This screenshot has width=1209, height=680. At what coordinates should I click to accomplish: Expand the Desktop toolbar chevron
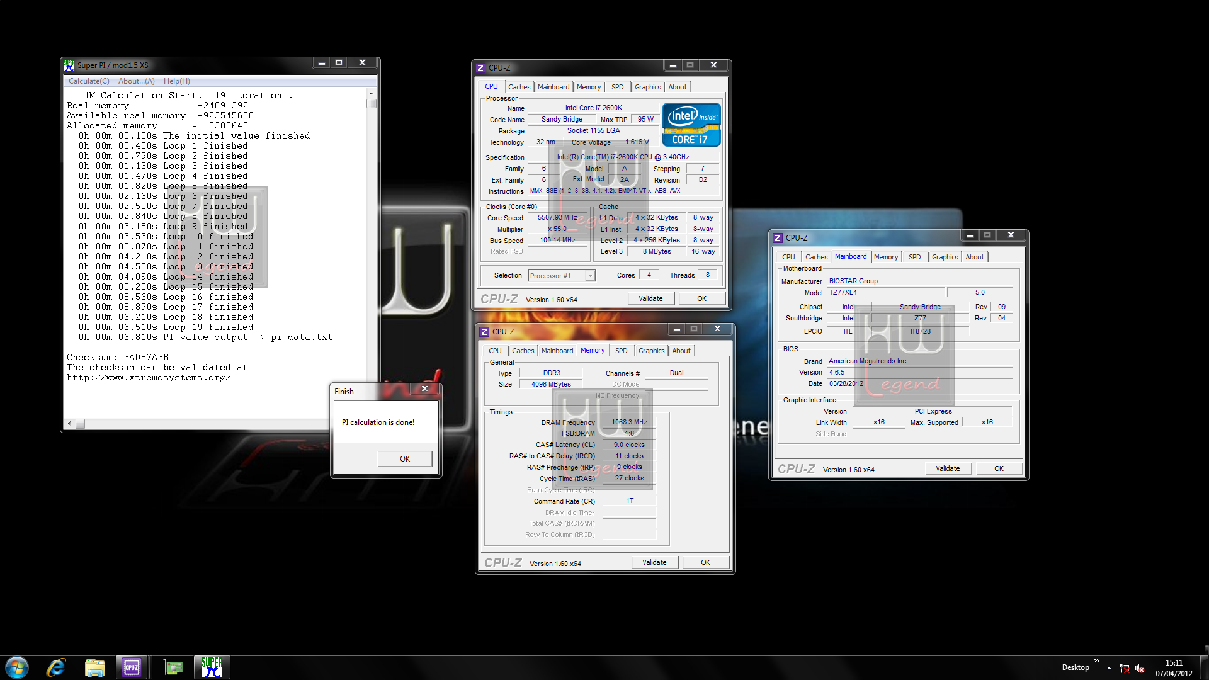[1097, 661]
